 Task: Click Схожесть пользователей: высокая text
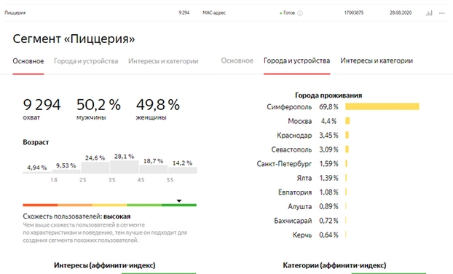click(76, 216)
